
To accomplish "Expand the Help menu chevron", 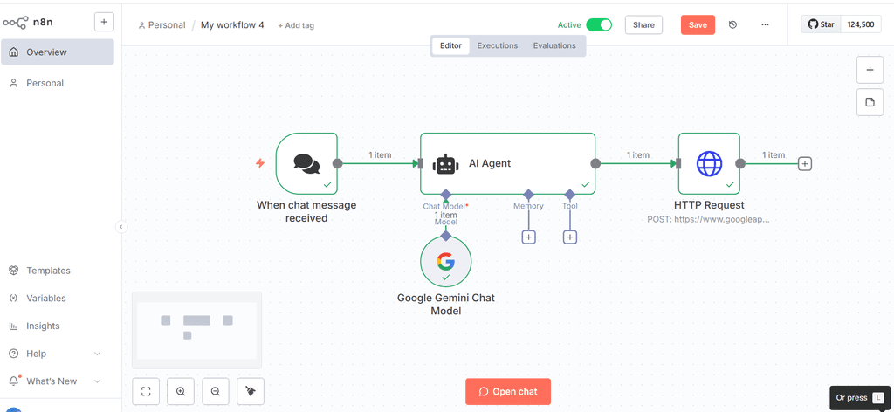I will tap(97, 354).
